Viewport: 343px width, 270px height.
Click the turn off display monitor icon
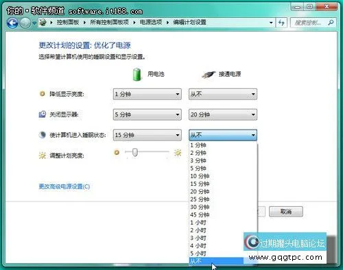click(43, 114)
